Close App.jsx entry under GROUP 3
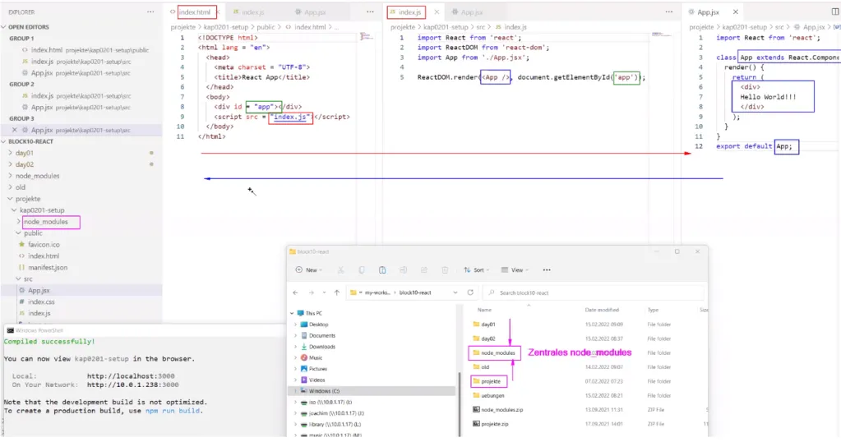This screenshot has height=442, width=841. (x=15, y=130)
